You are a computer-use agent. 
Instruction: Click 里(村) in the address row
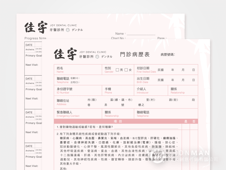tap(151, 100)
